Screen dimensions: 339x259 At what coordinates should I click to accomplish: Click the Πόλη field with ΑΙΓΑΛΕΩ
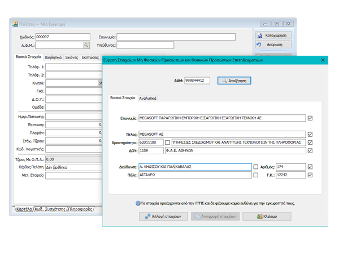point(195,175)
